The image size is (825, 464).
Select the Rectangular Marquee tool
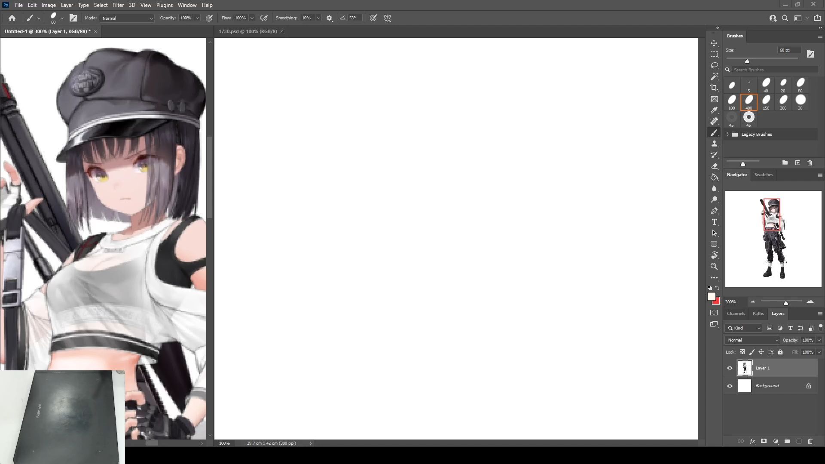pyautogui.click(x=714, y=55)
